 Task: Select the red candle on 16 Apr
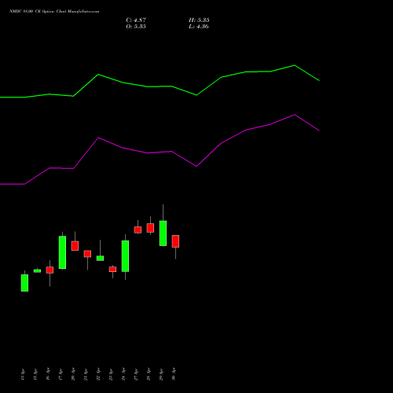(x=50, y=270)
